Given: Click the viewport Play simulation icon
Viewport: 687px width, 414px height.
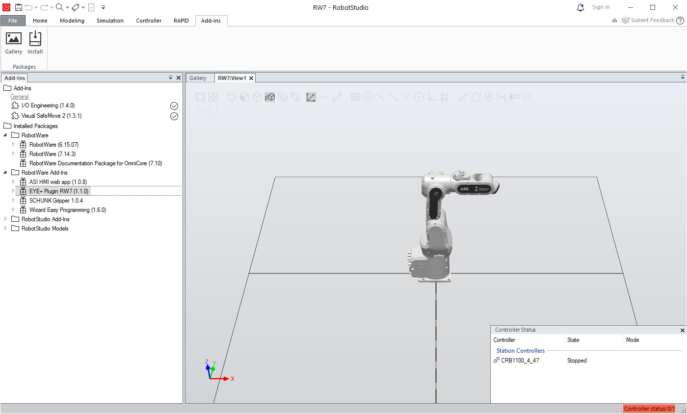Looking at the screenshot, I should (x=200, y=110).
